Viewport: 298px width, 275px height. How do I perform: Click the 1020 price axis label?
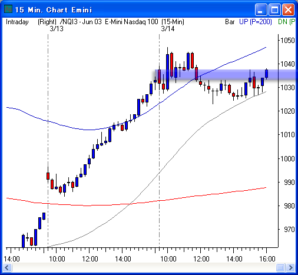(x=287, y=111)
